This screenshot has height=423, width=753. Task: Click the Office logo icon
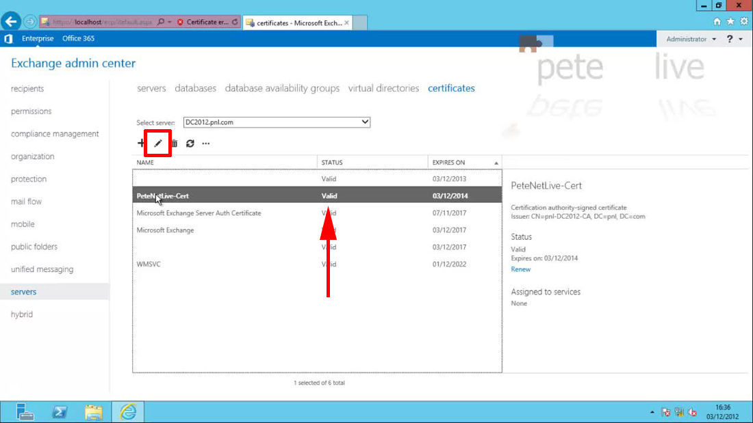coord(8,38)
